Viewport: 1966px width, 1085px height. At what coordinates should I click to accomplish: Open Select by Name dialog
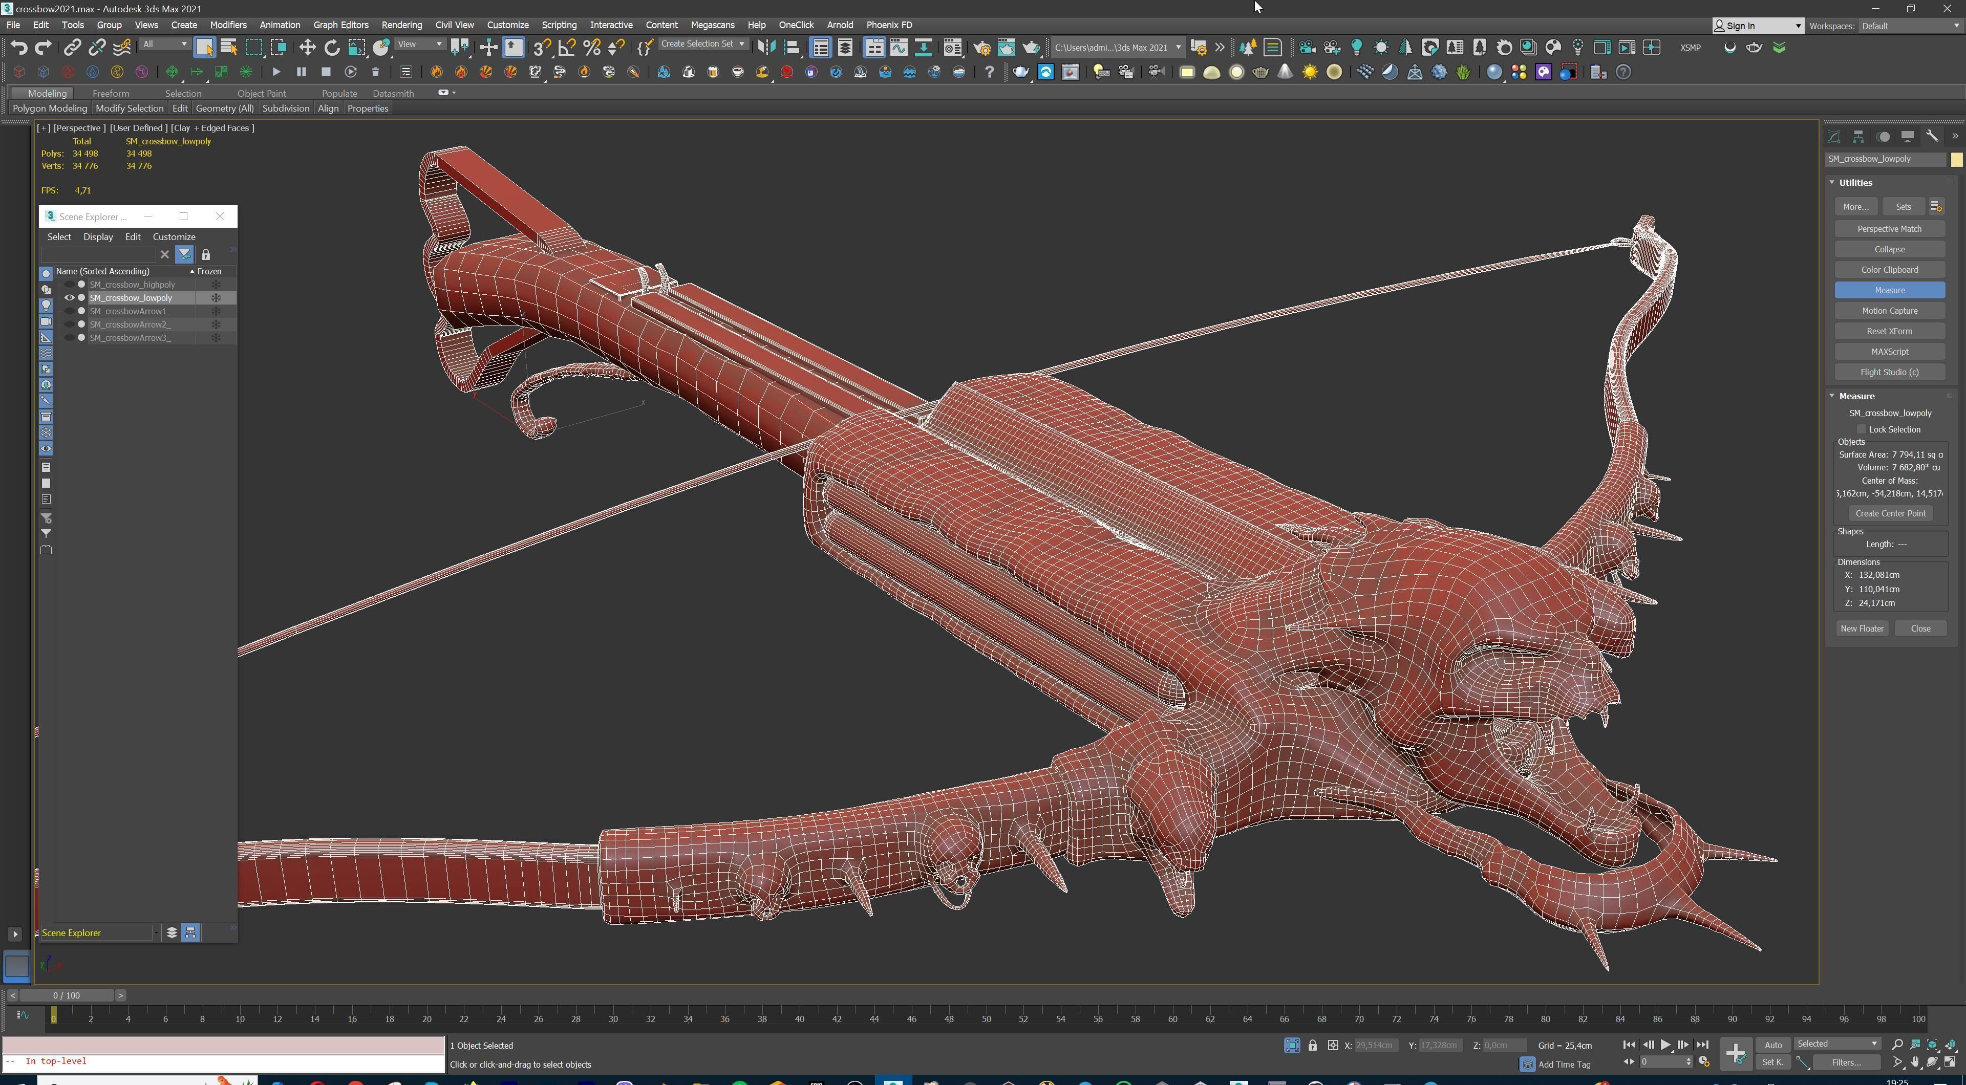[228, 47]
